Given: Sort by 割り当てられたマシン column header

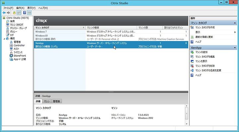Looking at the screenshot, I should (x=176, y=28).
